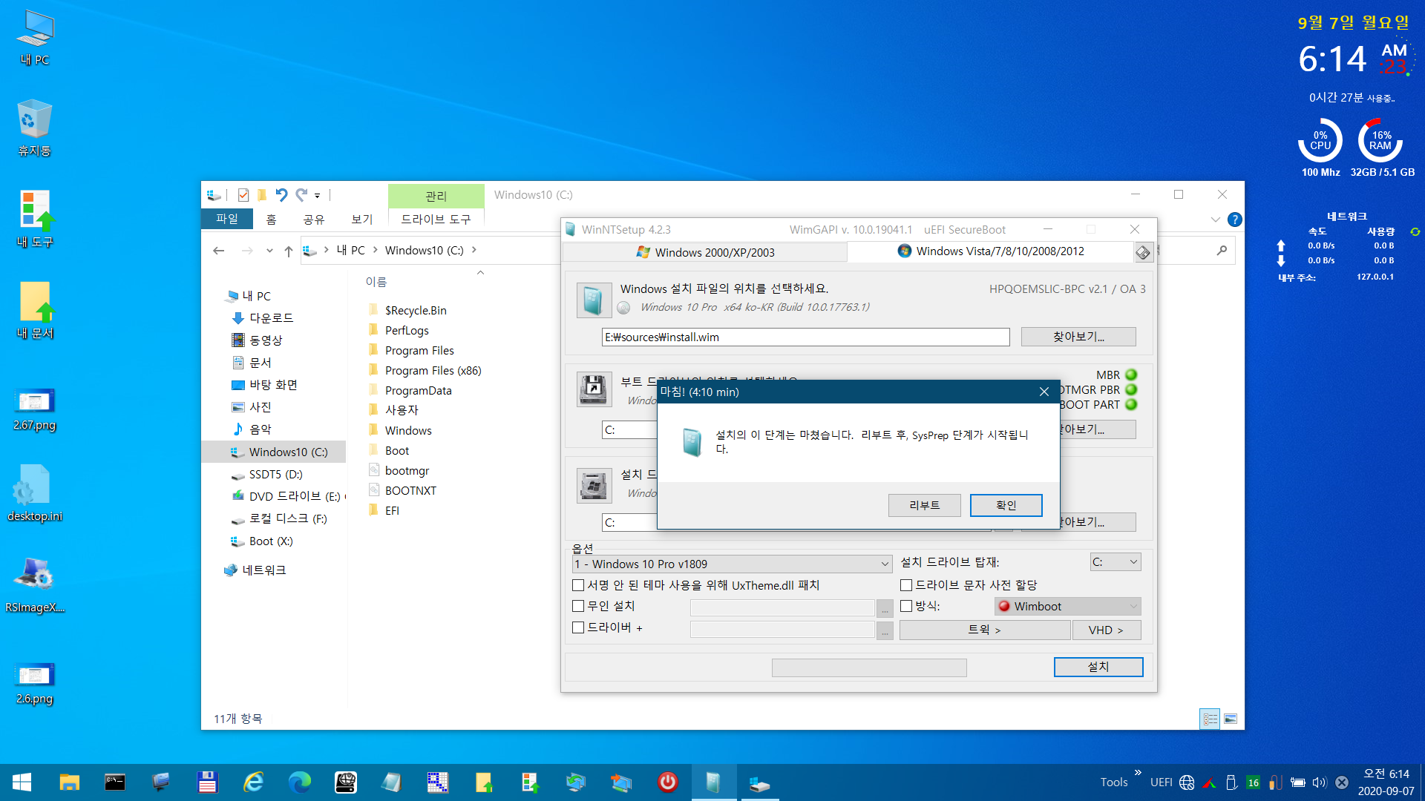Screen dimensions: 1425x801
Task: Click the 확인 button in dialog
Action: 1006,505
